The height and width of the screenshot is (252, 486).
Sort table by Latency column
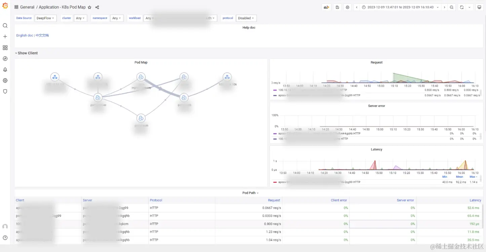(x=475, y=200)
